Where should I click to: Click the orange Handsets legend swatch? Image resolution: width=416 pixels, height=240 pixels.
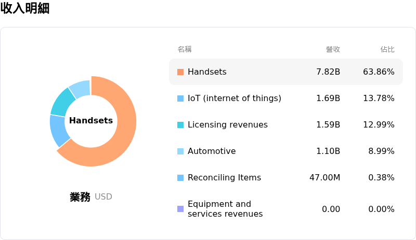[x=180, y=72]
